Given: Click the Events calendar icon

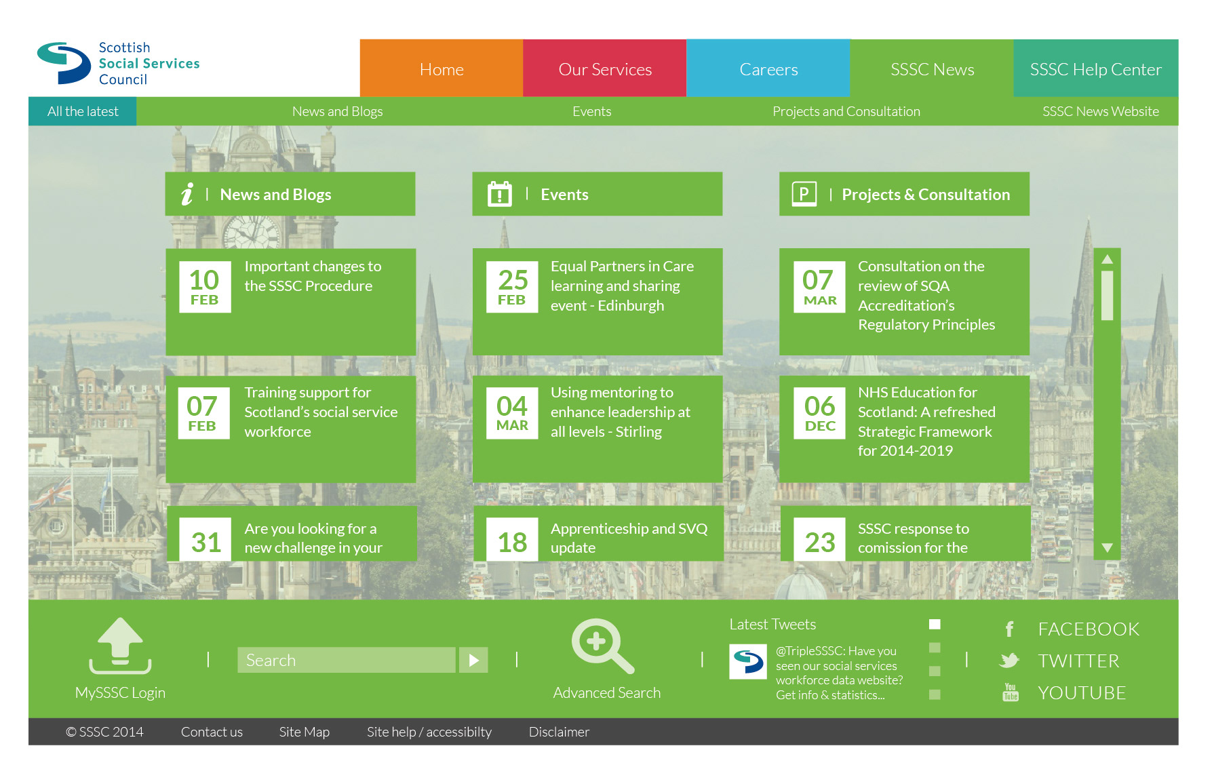Looking at the screenshot, I should (500, 195).
